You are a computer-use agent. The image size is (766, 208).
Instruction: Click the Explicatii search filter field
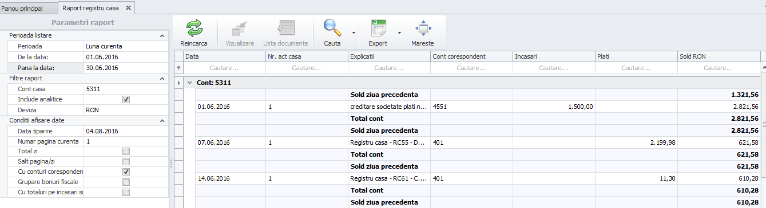[x=389, y=68]
